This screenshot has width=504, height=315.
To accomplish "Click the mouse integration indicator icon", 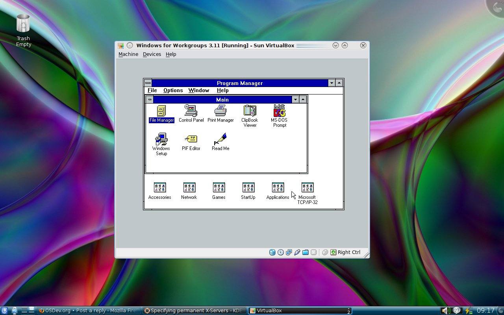I will [x=325, y=252].
